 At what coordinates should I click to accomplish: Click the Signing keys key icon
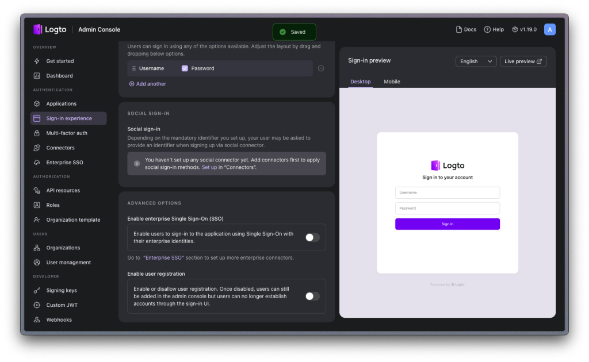tap(37, 291)
